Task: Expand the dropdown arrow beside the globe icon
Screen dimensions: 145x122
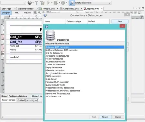Action: click(33, 3)
